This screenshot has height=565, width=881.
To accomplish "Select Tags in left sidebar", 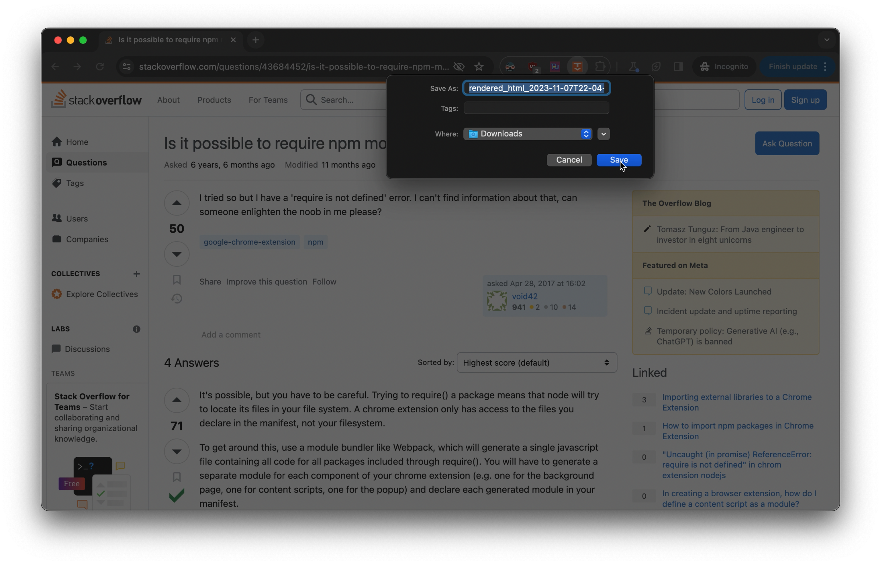I will (x=75, y=183).
